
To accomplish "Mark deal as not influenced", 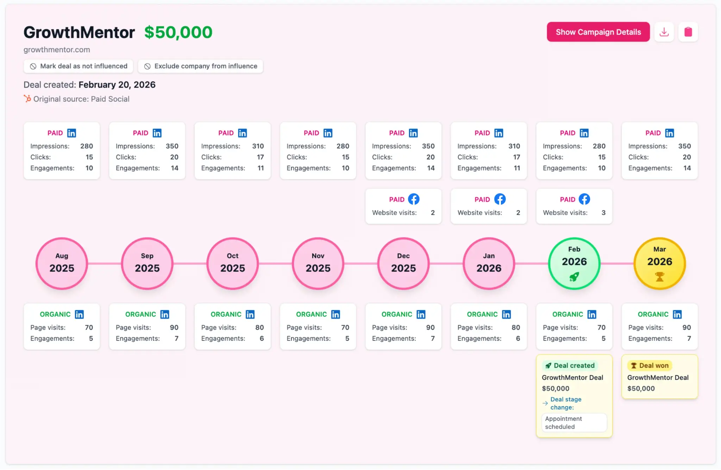I will pos(79,66).
